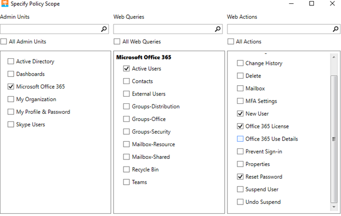This screenshot has width=341, height=216.
Task: Click the app icon in title bar
Action: (4, 3)
